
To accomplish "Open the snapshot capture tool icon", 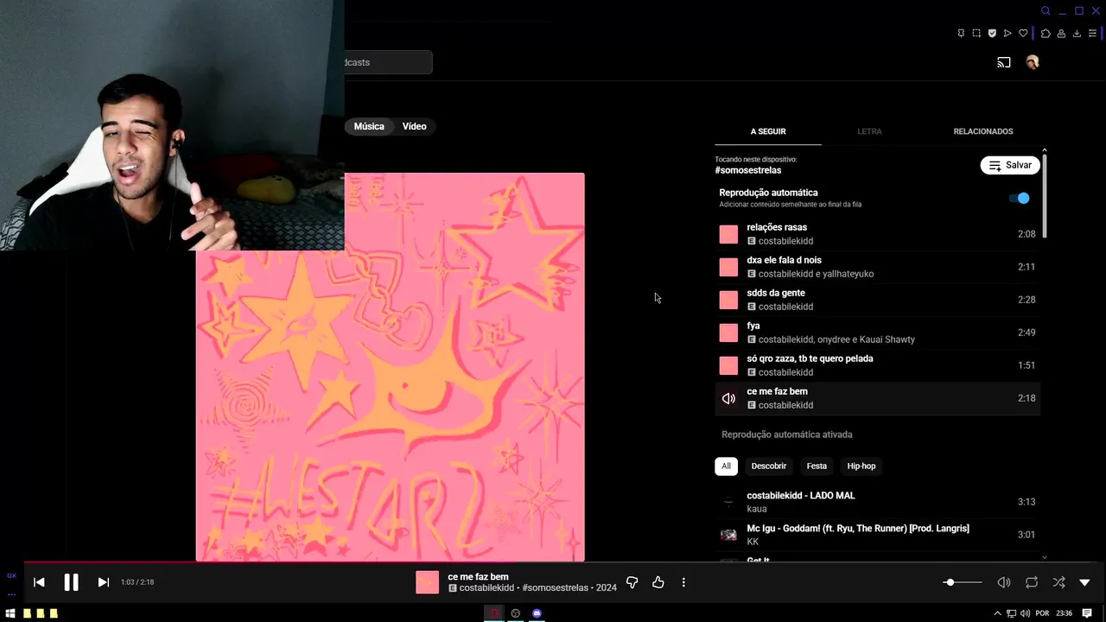I will 976,34.
